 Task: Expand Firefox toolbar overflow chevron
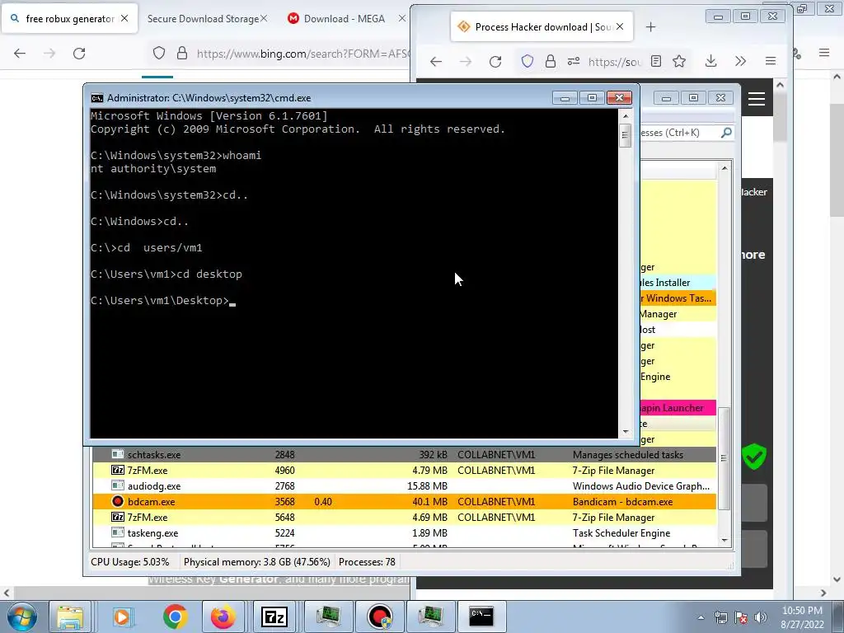point(741,61)
